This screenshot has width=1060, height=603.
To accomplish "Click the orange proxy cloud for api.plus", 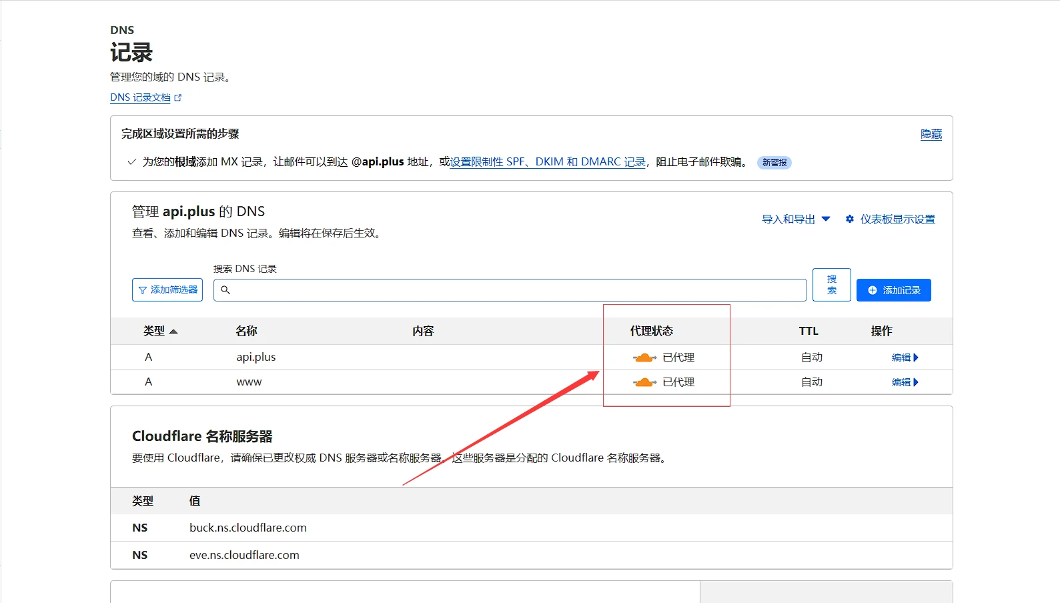I will click(644, 358).
